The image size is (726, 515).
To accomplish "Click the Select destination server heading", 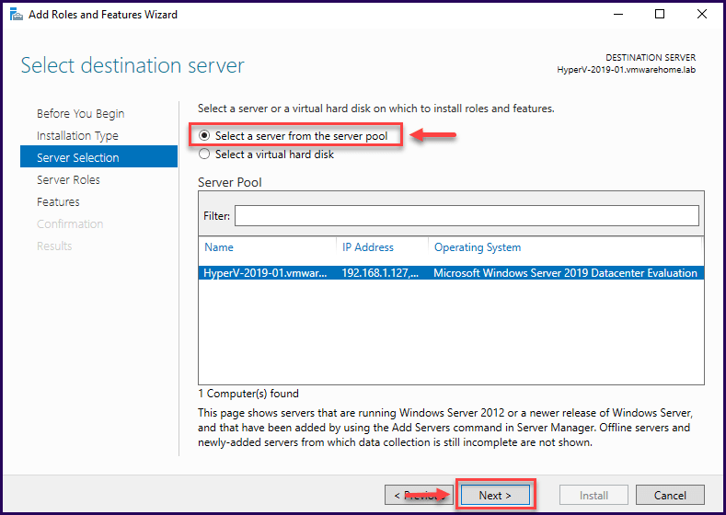I will (x=133, y=65).
